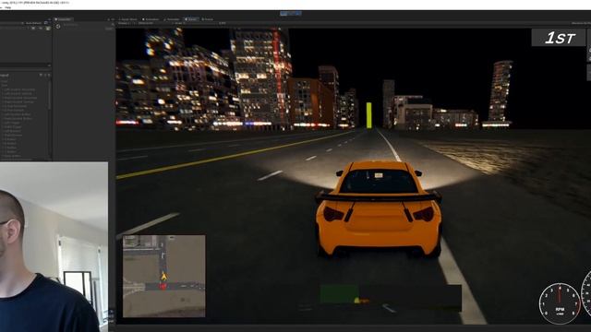Click the blue play mode controls
The image size is (591, 332).
point(291,14)
